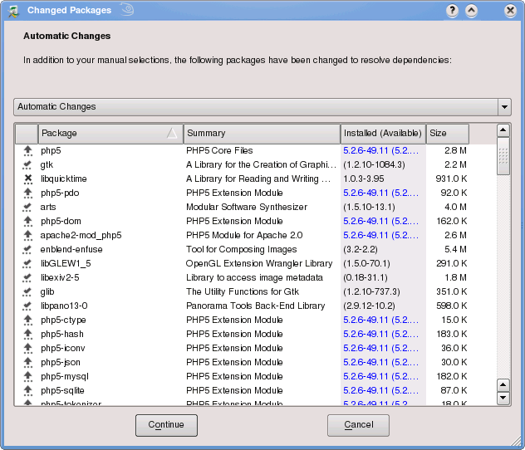The width and height of the screenshot is (525, 450).
Task: Select the libexiv2-5 package name
Action: pos(60,277)
